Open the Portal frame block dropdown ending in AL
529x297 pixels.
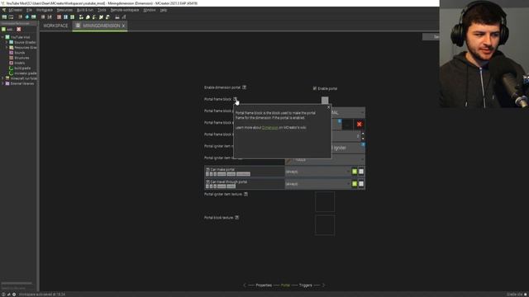tap(348, 112)
